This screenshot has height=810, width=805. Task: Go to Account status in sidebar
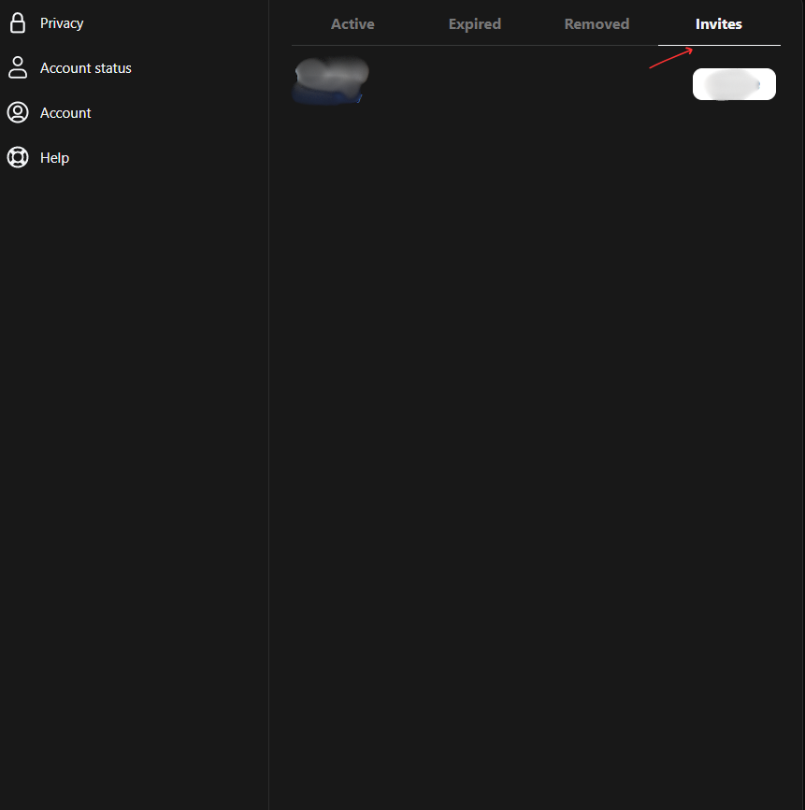coord(85,68)
